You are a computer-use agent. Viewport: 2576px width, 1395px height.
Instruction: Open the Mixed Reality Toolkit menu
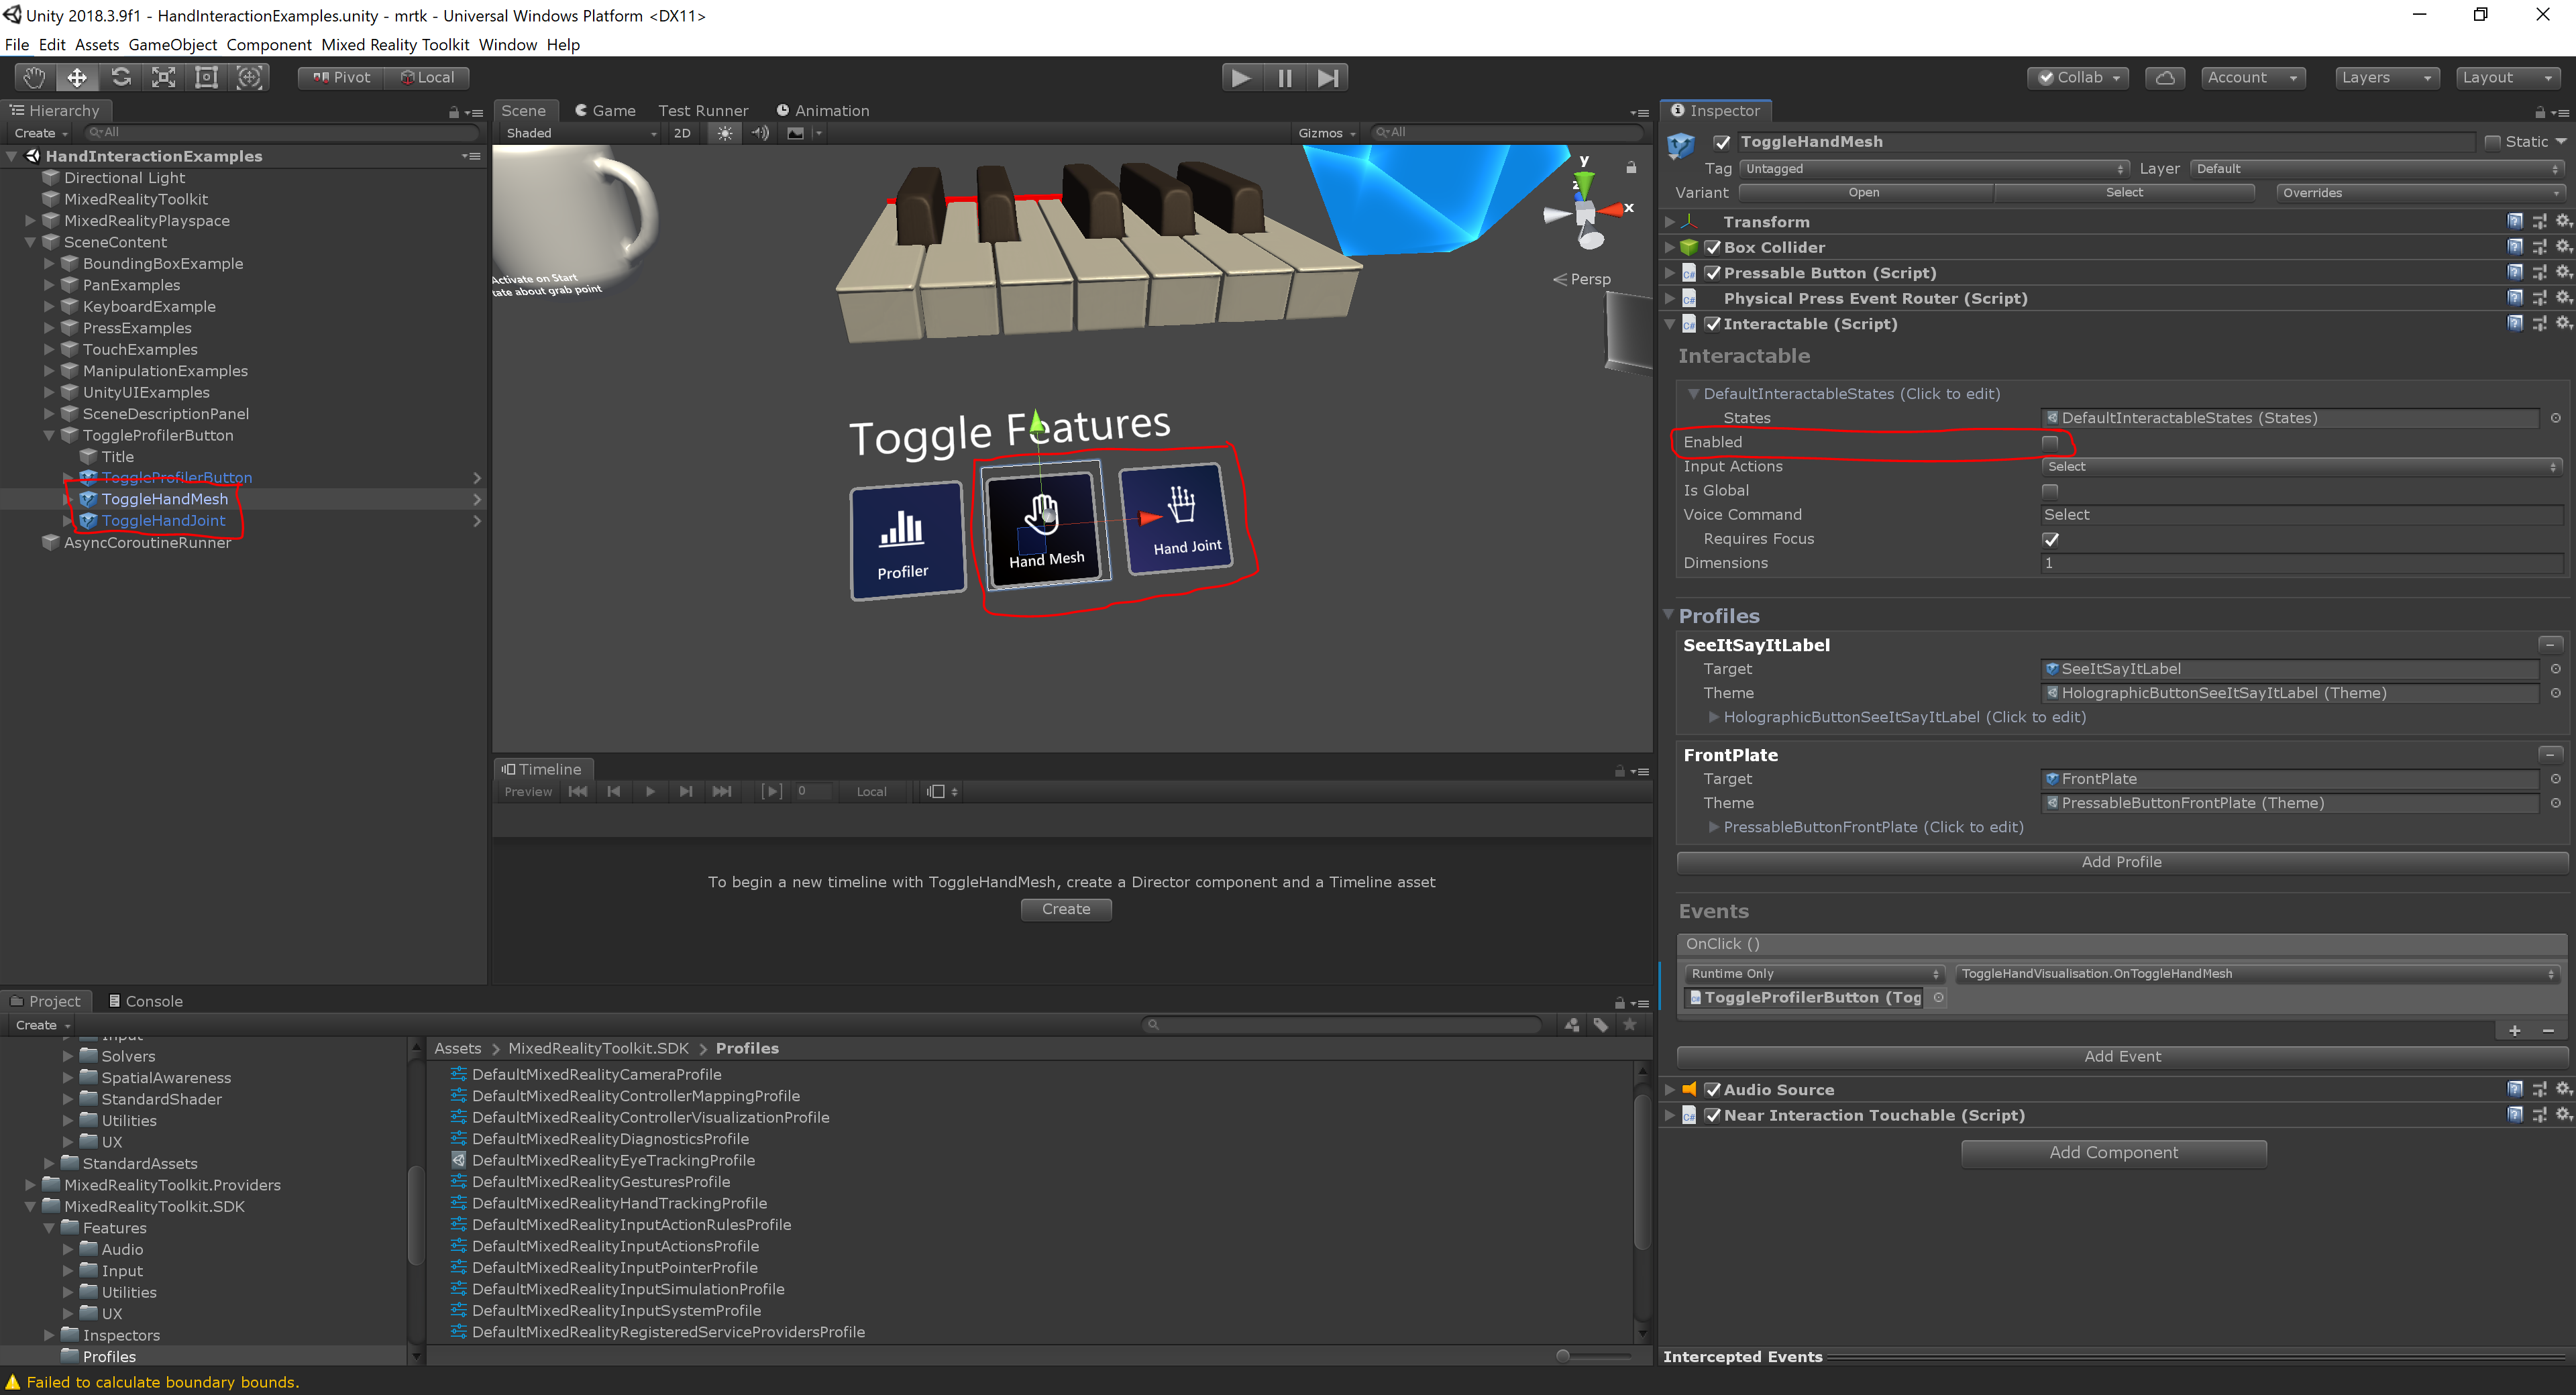(x=396, y=45)
